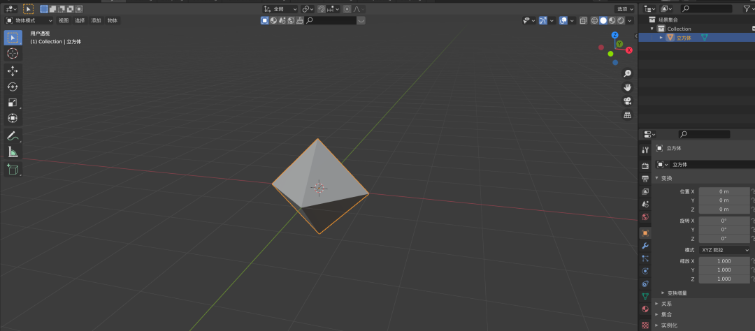Toggle camera view icon
This screenshot has width=755, height=331.
[x=627, y=101]
